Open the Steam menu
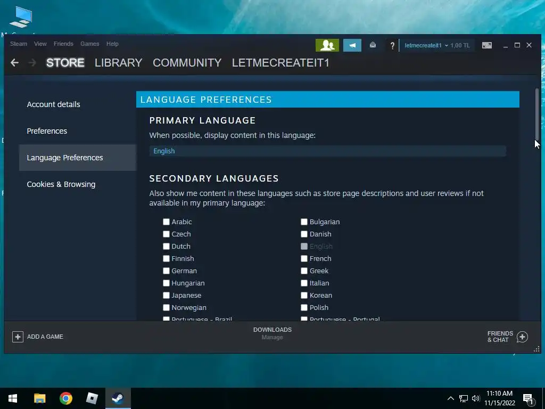The image size is (545, 409). tap(19, 44)
